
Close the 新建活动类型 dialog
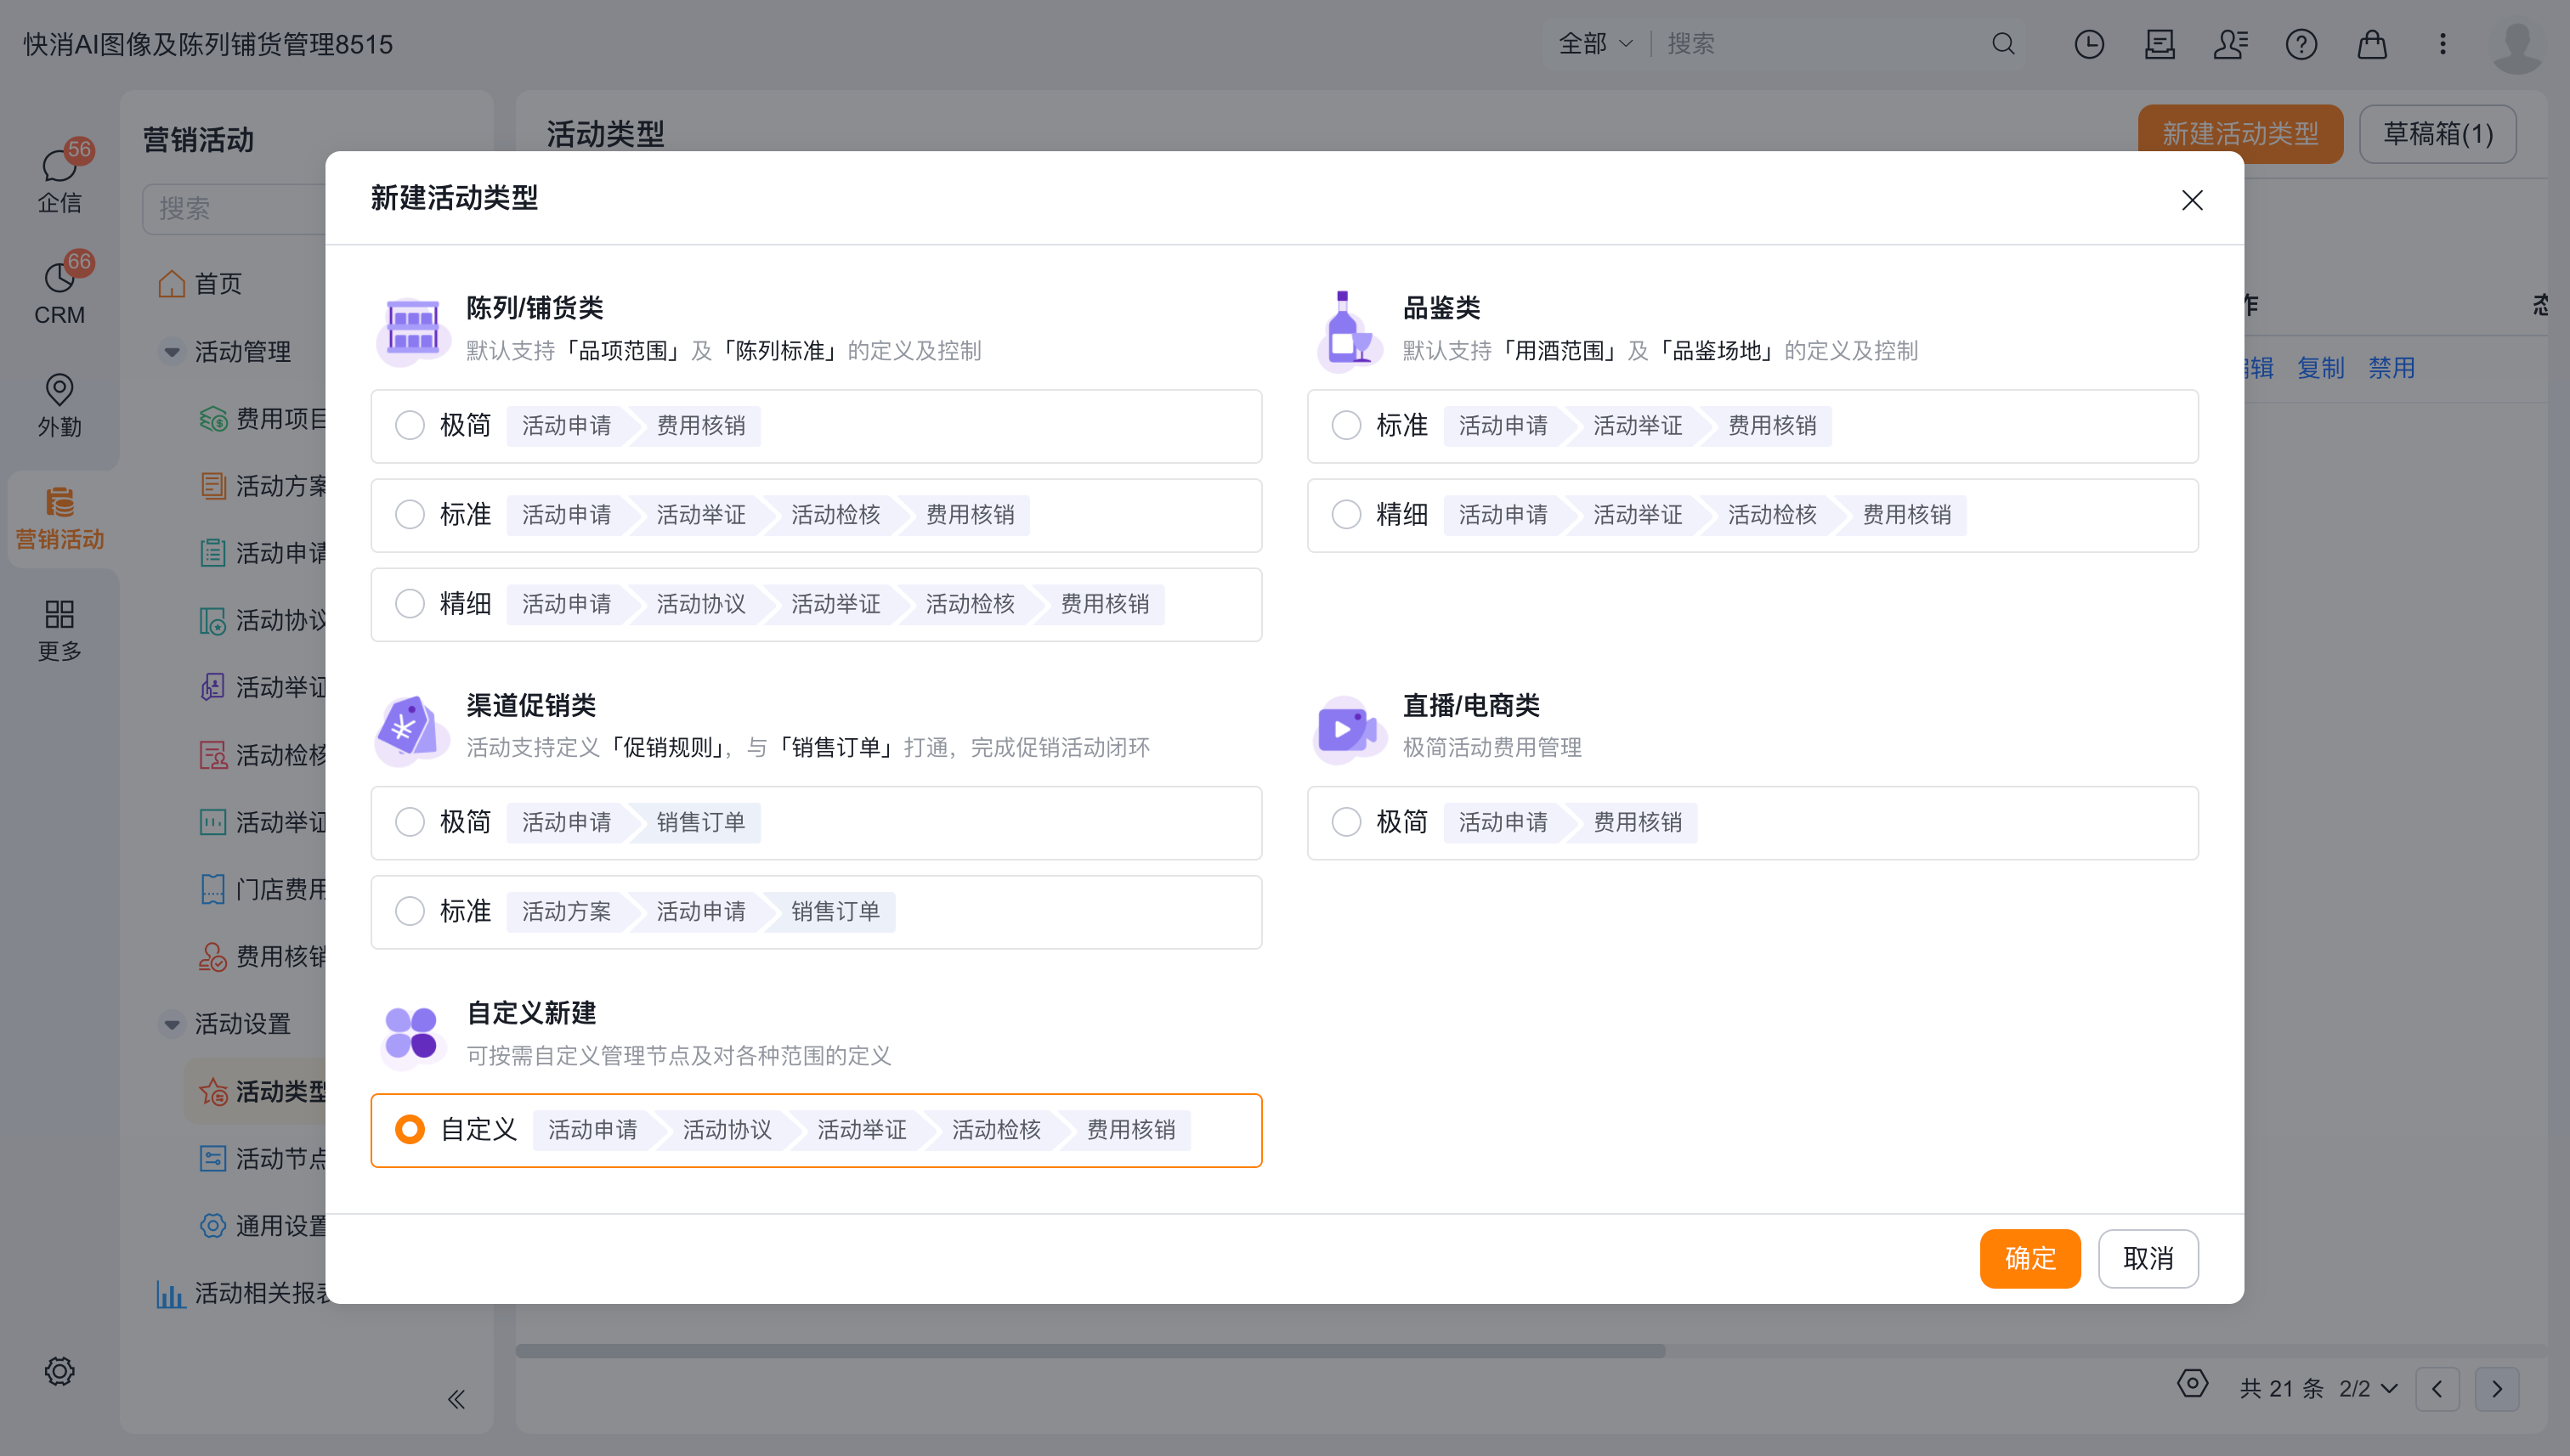[2192, 200]
